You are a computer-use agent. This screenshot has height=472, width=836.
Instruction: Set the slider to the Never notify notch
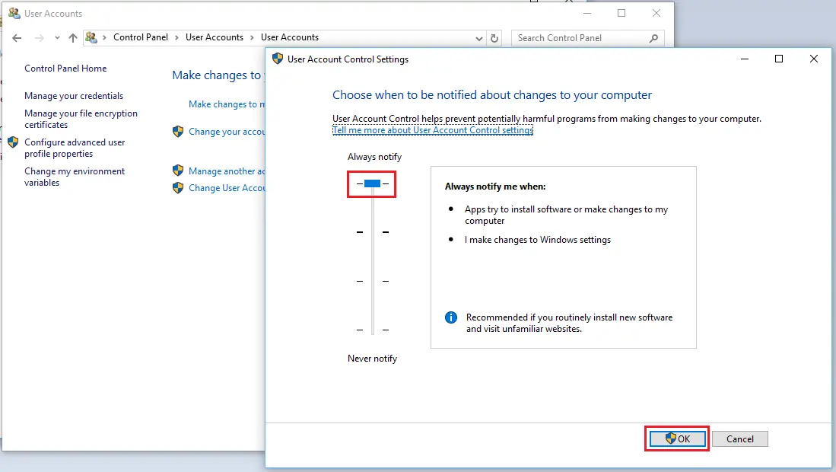pyautogui.click(x=373, y=330)
